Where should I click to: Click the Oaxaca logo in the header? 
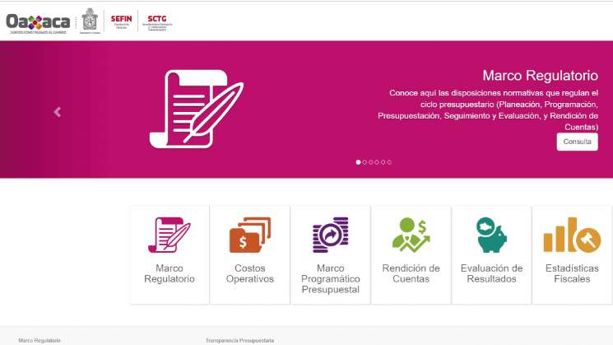(x=38, y=23)
